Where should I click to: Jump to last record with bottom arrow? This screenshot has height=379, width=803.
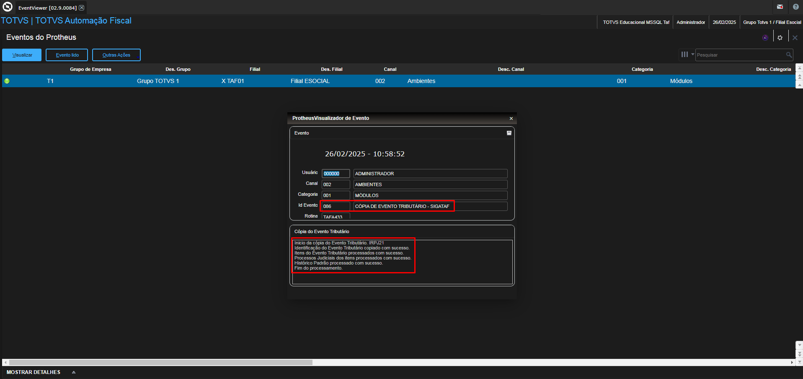[799, 362]
